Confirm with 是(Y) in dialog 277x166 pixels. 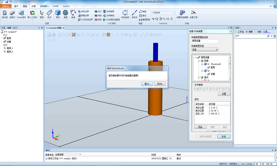(x=147, y=84)
